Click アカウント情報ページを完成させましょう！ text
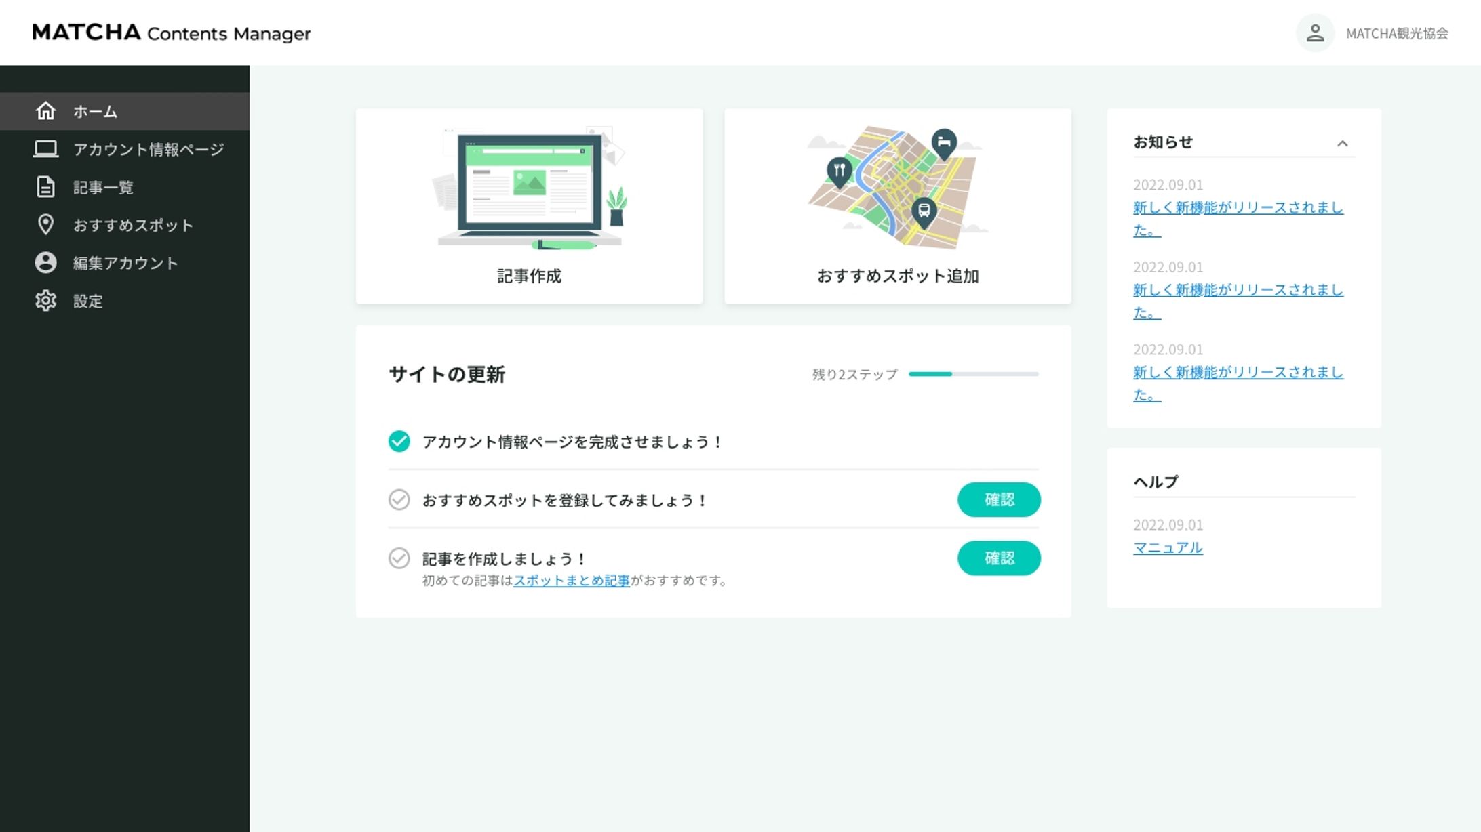The height and width of the screenshot is (832, 1481). pyautogui.click(x=573, y=442)
